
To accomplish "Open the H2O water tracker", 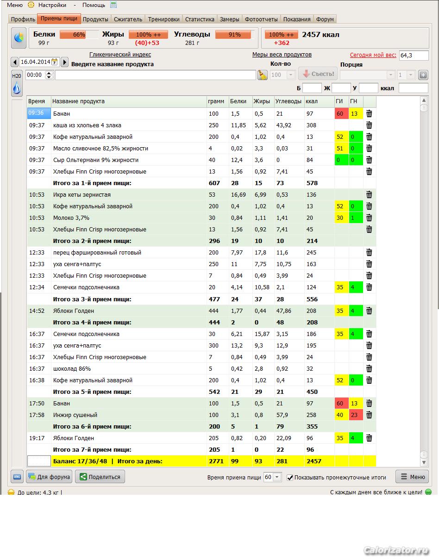I will pyautogui.click(x=17, y=83).
